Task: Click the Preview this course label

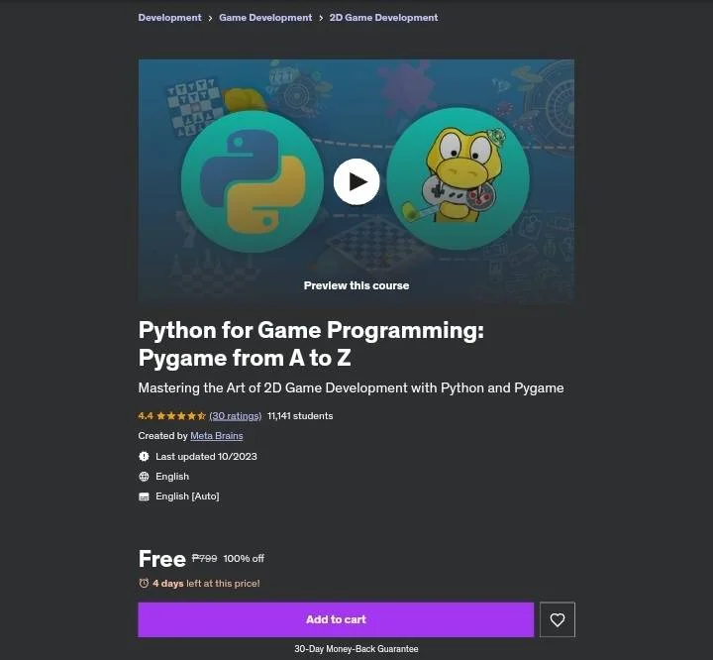Action: [x=356, y=285]
